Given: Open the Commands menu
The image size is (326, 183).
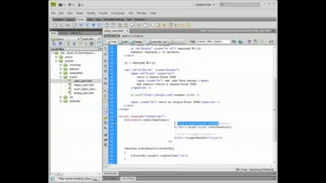Looking at the screenshot, I should click(x=118, y=13).
